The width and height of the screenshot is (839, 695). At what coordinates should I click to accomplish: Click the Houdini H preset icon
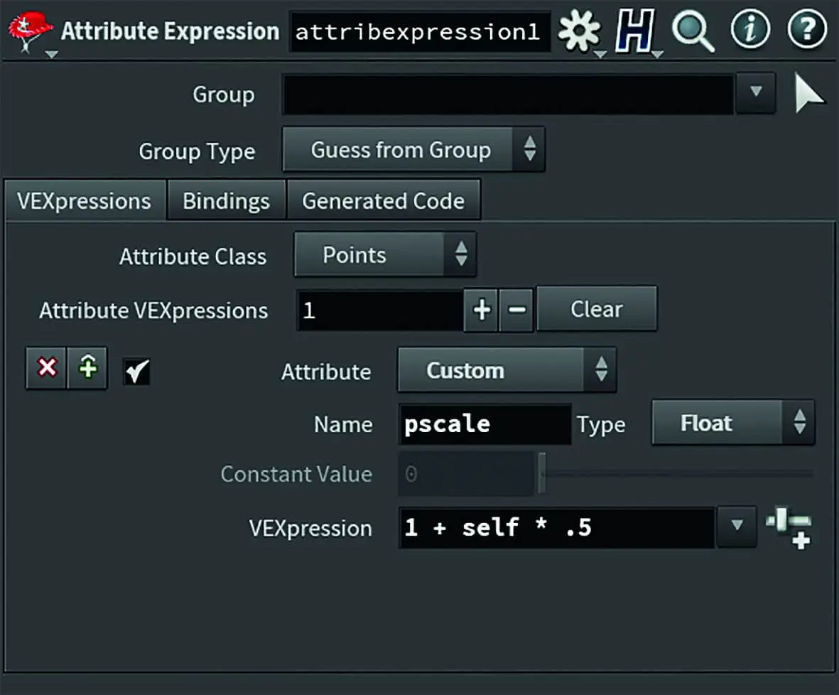pos(634,33)
